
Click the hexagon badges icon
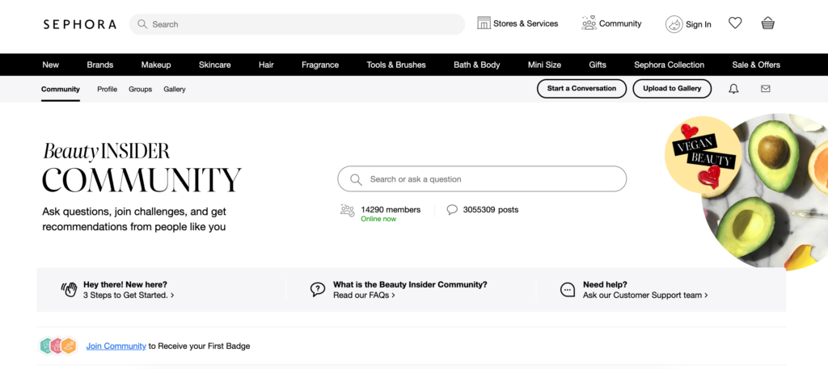pyautogui.click(x=58, y=346)
